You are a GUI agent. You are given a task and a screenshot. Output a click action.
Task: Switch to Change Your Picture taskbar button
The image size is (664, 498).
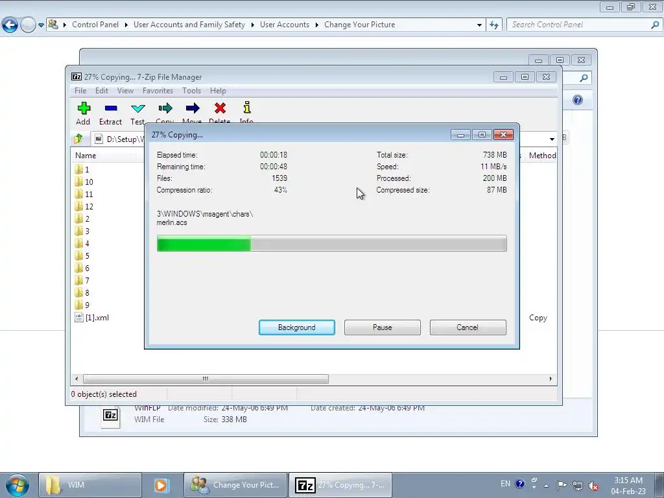pos(235,485)
